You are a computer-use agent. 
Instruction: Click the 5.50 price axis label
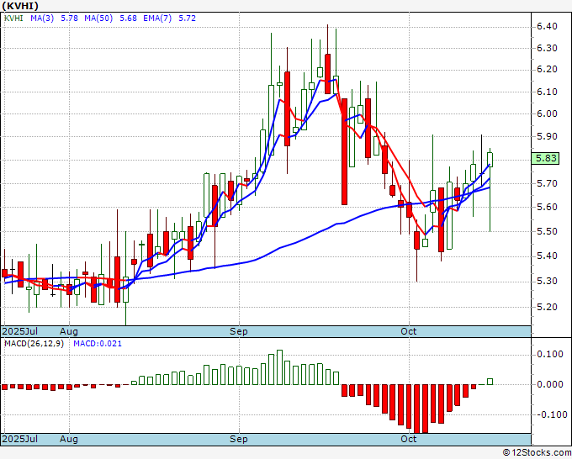(547, 231)
